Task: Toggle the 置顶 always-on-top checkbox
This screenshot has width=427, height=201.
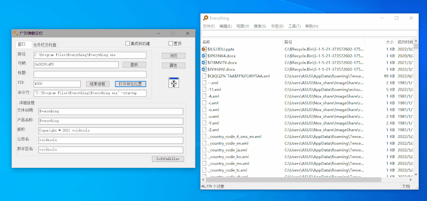Action: coord(171,43)
